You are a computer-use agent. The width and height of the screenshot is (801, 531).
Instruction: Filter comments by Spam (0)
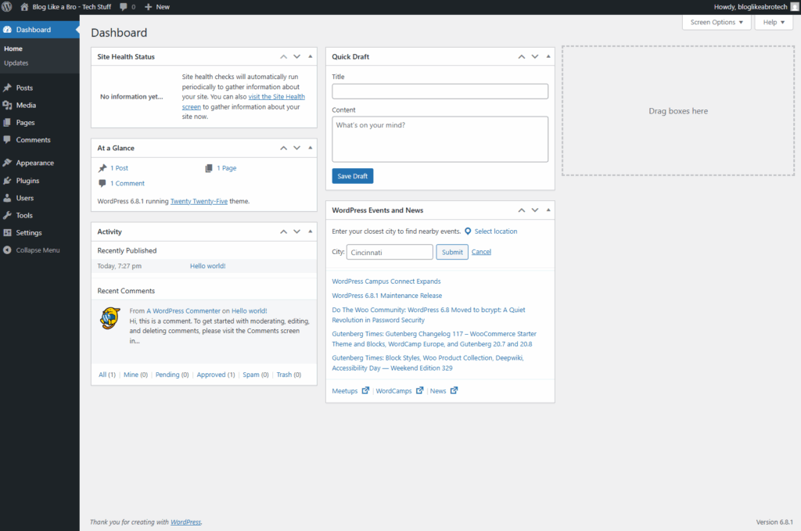click(256, 375)
